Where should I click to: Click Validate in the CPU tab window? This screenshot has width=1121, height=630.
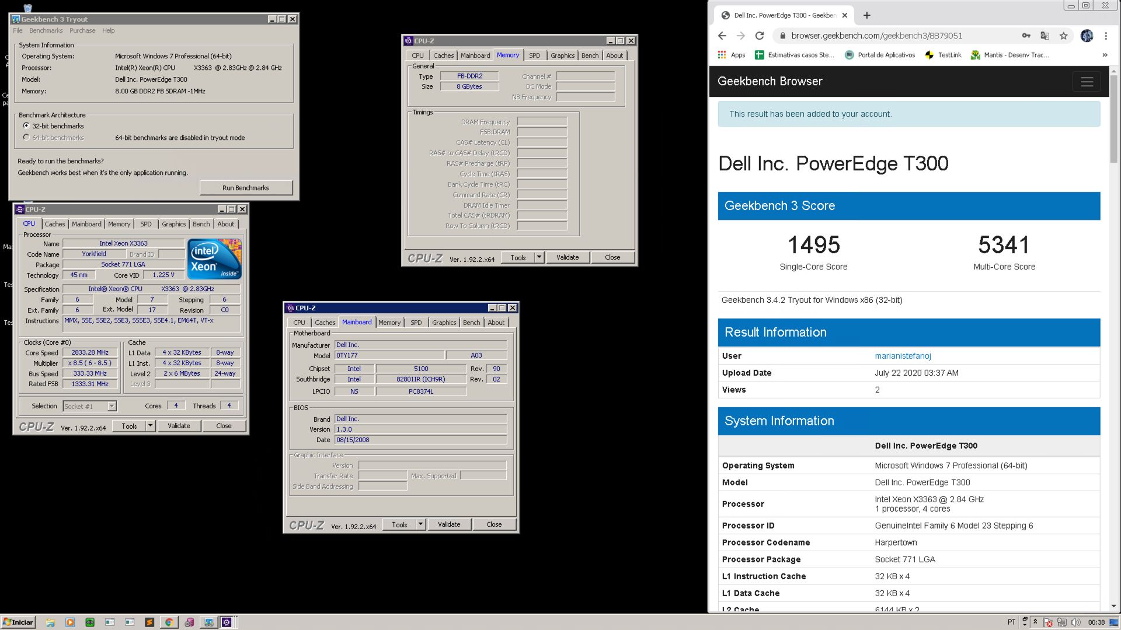(179, 426)
